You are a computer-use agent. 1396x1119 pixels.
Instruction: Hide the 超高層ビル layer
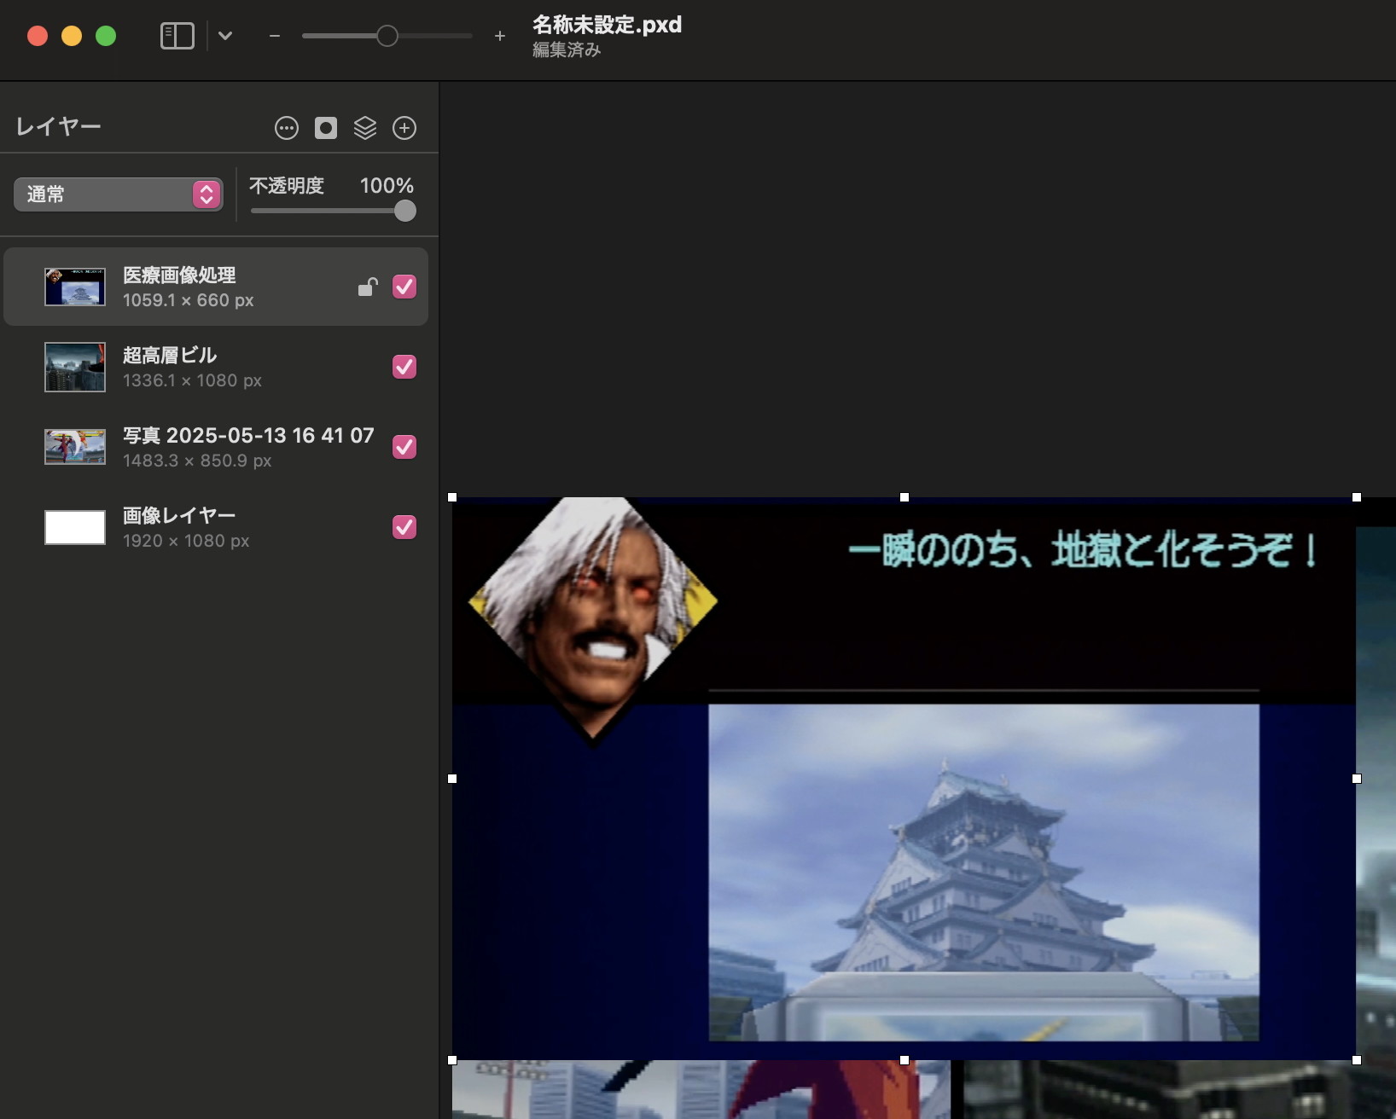(x=404, y=367)
